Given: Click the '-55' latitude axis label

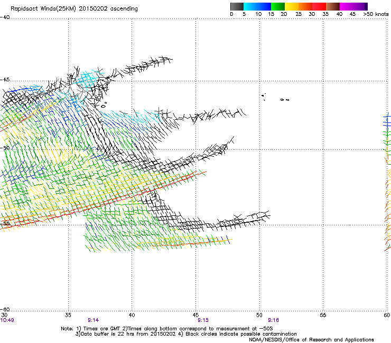Looking at the screenshot, I should click(5, 223).
